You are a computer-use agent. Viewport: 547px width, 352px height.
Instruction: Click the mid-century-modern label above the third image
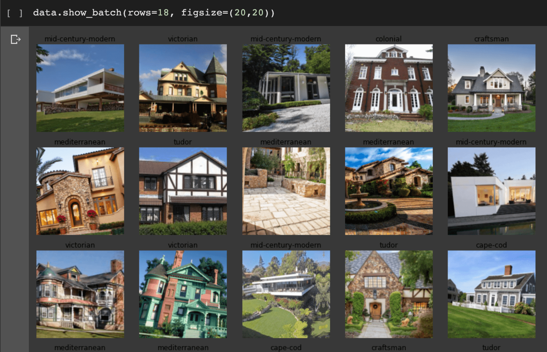click(x=286, y=39)
